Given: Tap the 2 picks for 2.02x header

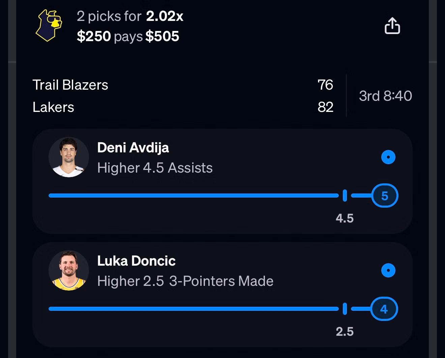Looking at the screenshot, I should click(x=130, y=16).
